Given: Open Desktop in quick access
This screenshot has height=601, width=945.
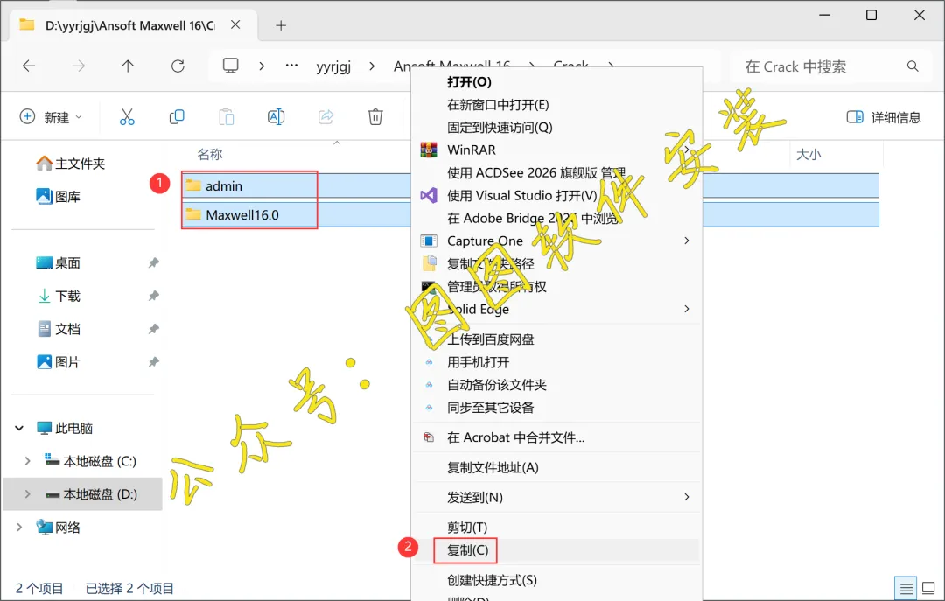Looking at the screenshot, I should [59, 262].
